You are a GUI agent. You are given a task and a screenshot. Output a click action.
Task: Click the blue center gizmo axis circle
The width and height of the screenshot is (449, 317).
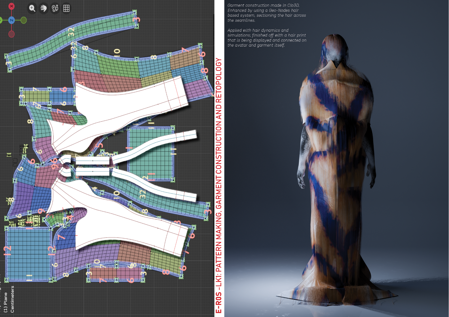pos(11,20)
